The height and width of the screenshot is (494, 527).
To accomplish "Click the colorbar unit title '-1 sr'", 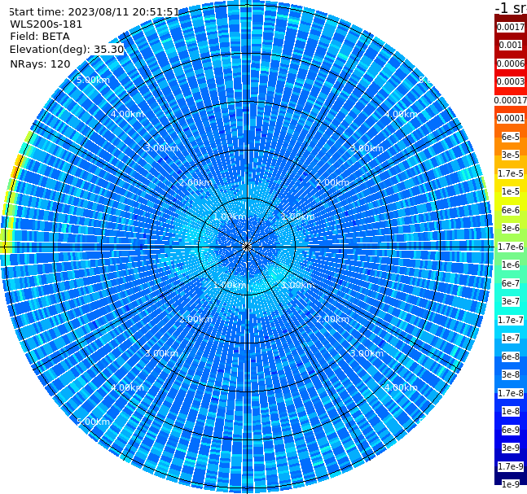I will (511, 7).
